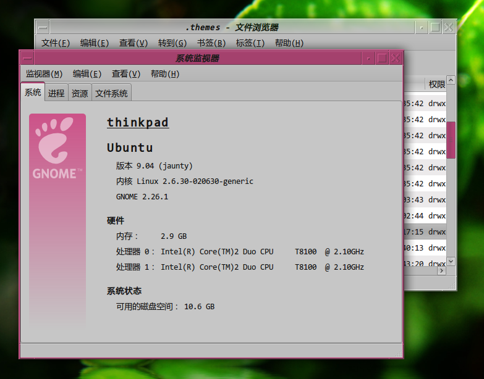Open 文件(F) menu in file browser window
Screen dimensions: 484x379
(56, 43)
